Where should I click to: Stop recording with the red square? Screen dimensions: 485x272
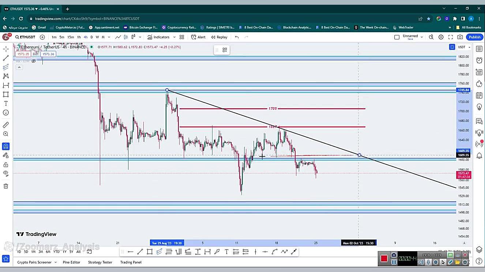coord(384,259)
